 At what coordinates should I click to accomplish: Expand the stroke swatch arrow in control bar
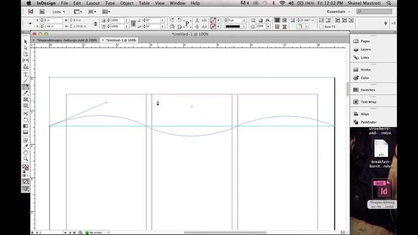click(x=218, y=26)
